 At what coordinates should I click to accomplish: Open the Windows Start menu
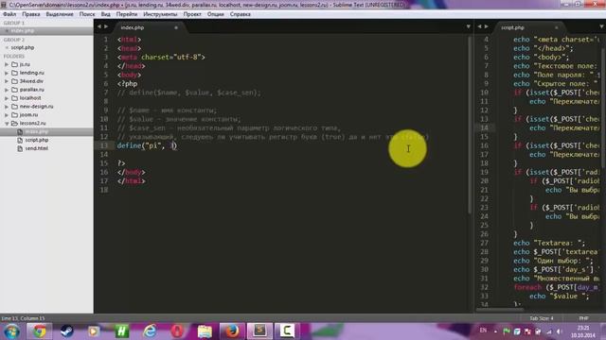point(11,331)
